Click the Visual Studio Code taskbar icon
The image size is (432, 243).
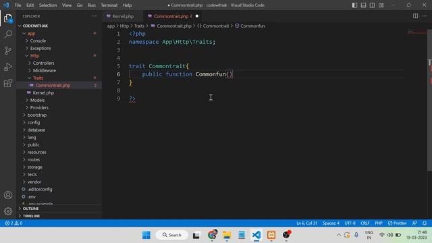pos(256,235)
